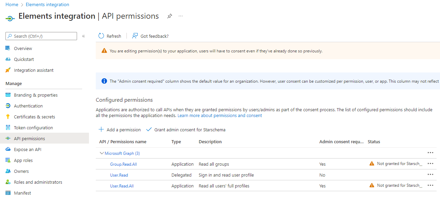Click the Group.Read.All permission link
This screenshot has height=198, width=440.
coord(123,164)
